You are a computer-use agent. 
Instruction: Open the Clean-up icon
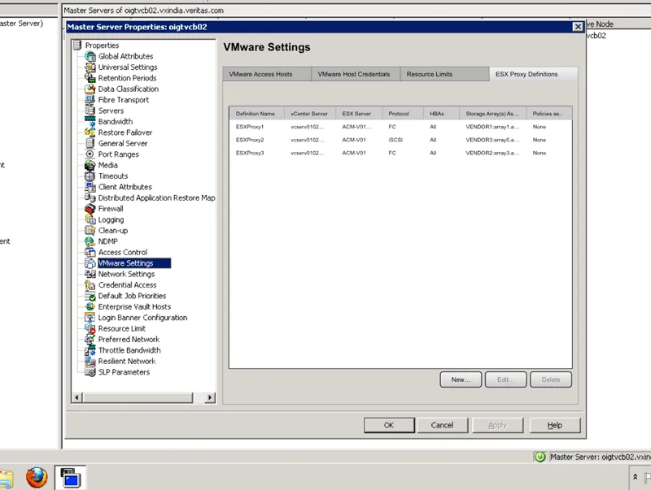coord(90,230)
